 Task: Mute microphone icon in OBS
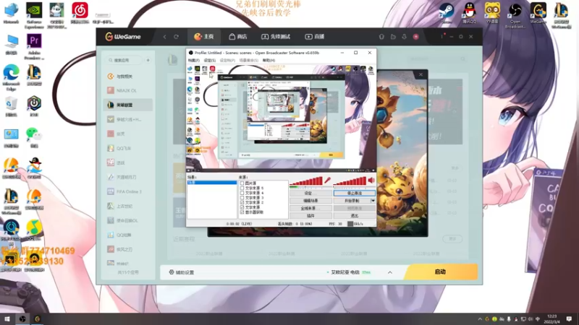[x=327, y=180]
